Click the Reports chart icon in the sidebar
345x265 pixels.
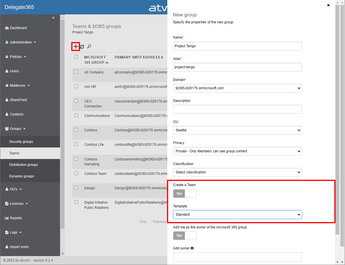pos(7,218)
